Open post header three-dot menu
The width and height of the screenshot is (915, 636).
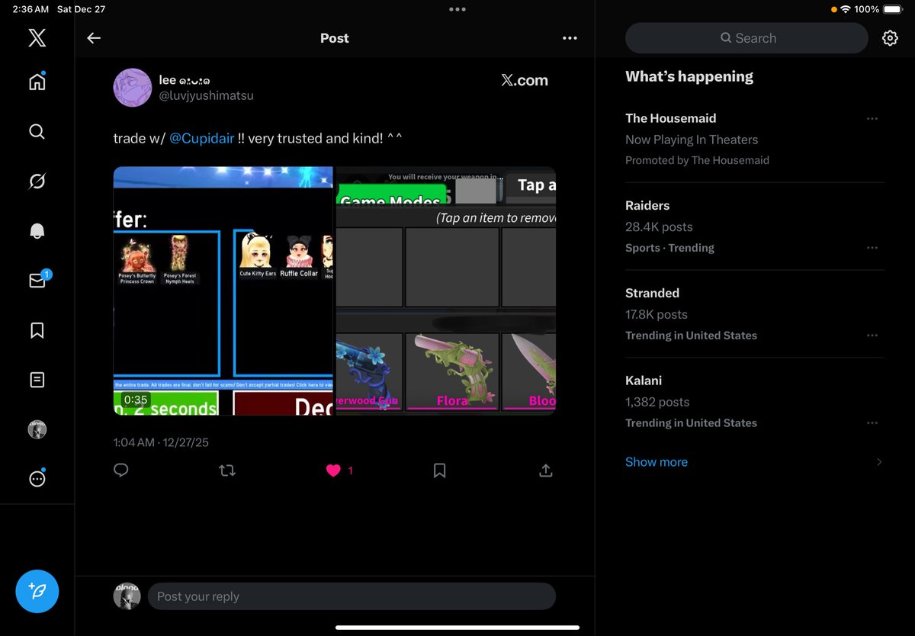click(x=570, y=38)
